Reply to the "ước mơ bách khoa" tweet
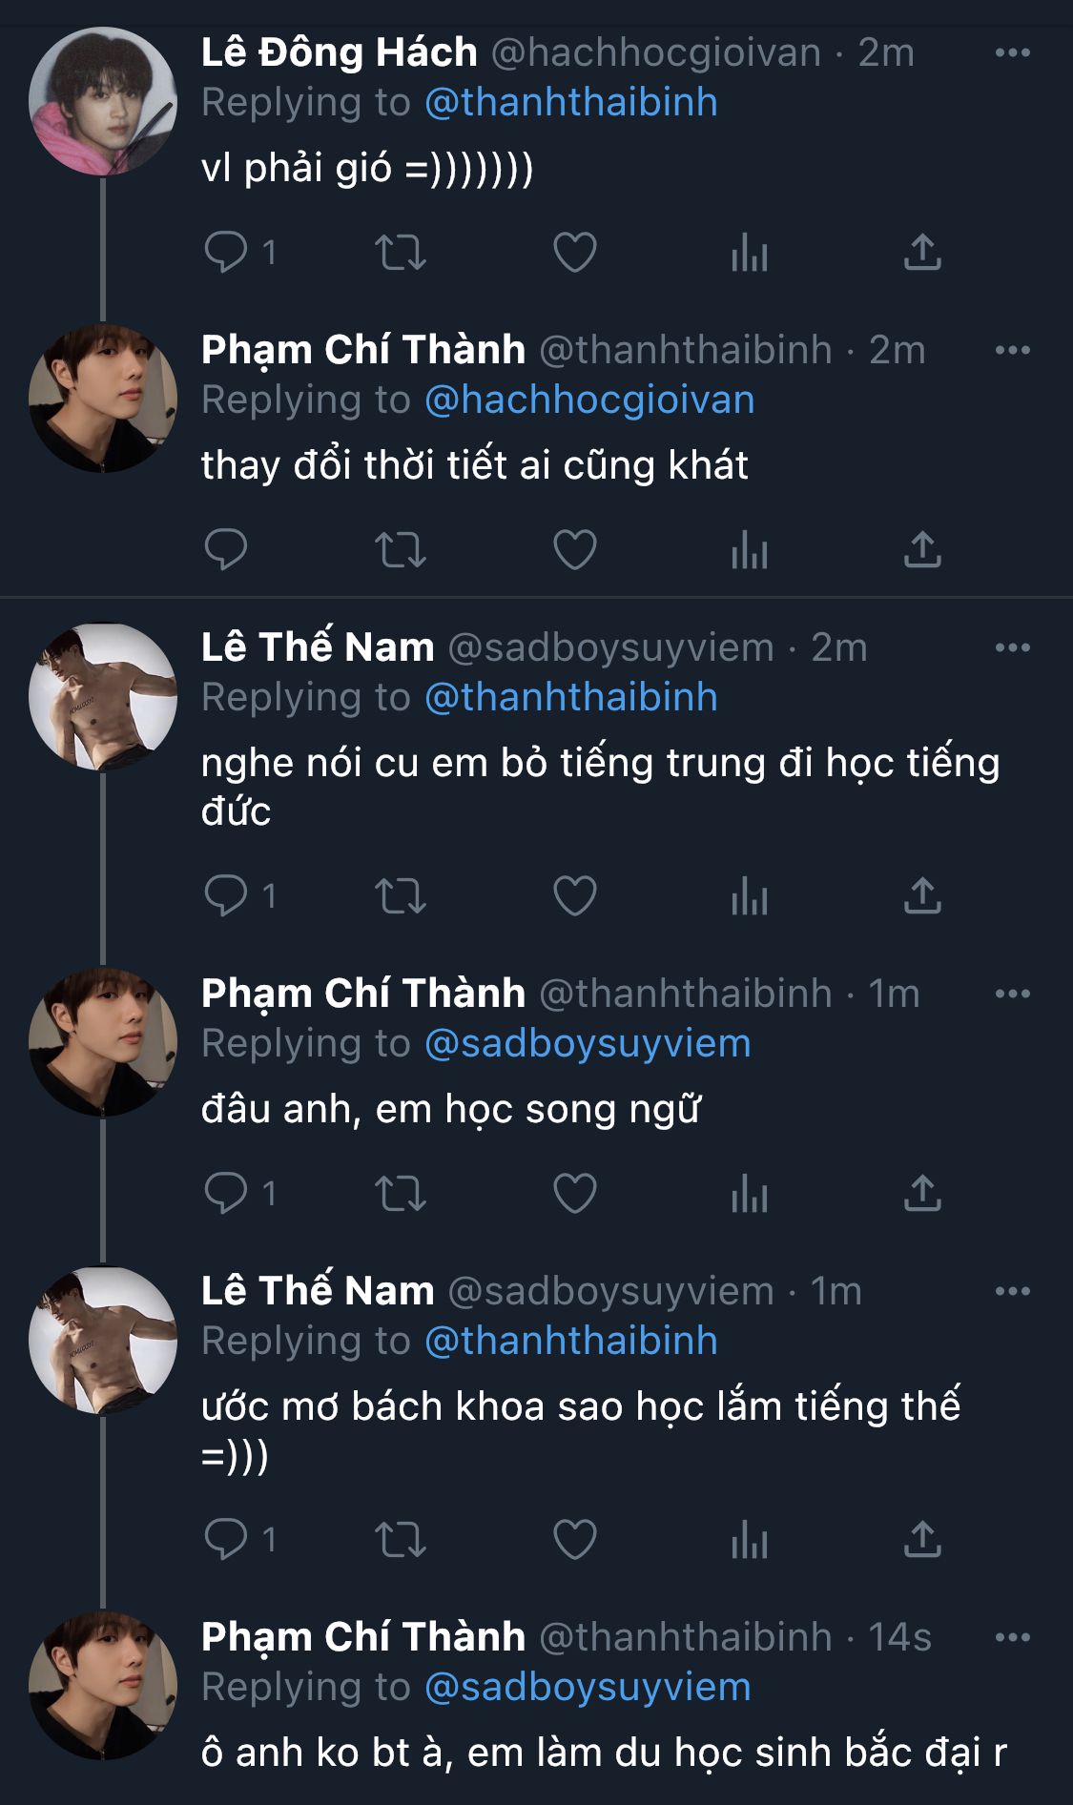Image resolution: width=1073 pixels, height=1805 pixels. [x=226, y=1539]
